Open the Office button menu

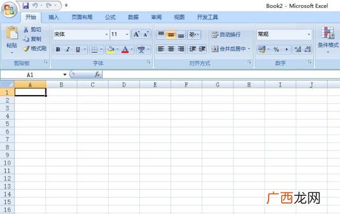coord(9,10)
